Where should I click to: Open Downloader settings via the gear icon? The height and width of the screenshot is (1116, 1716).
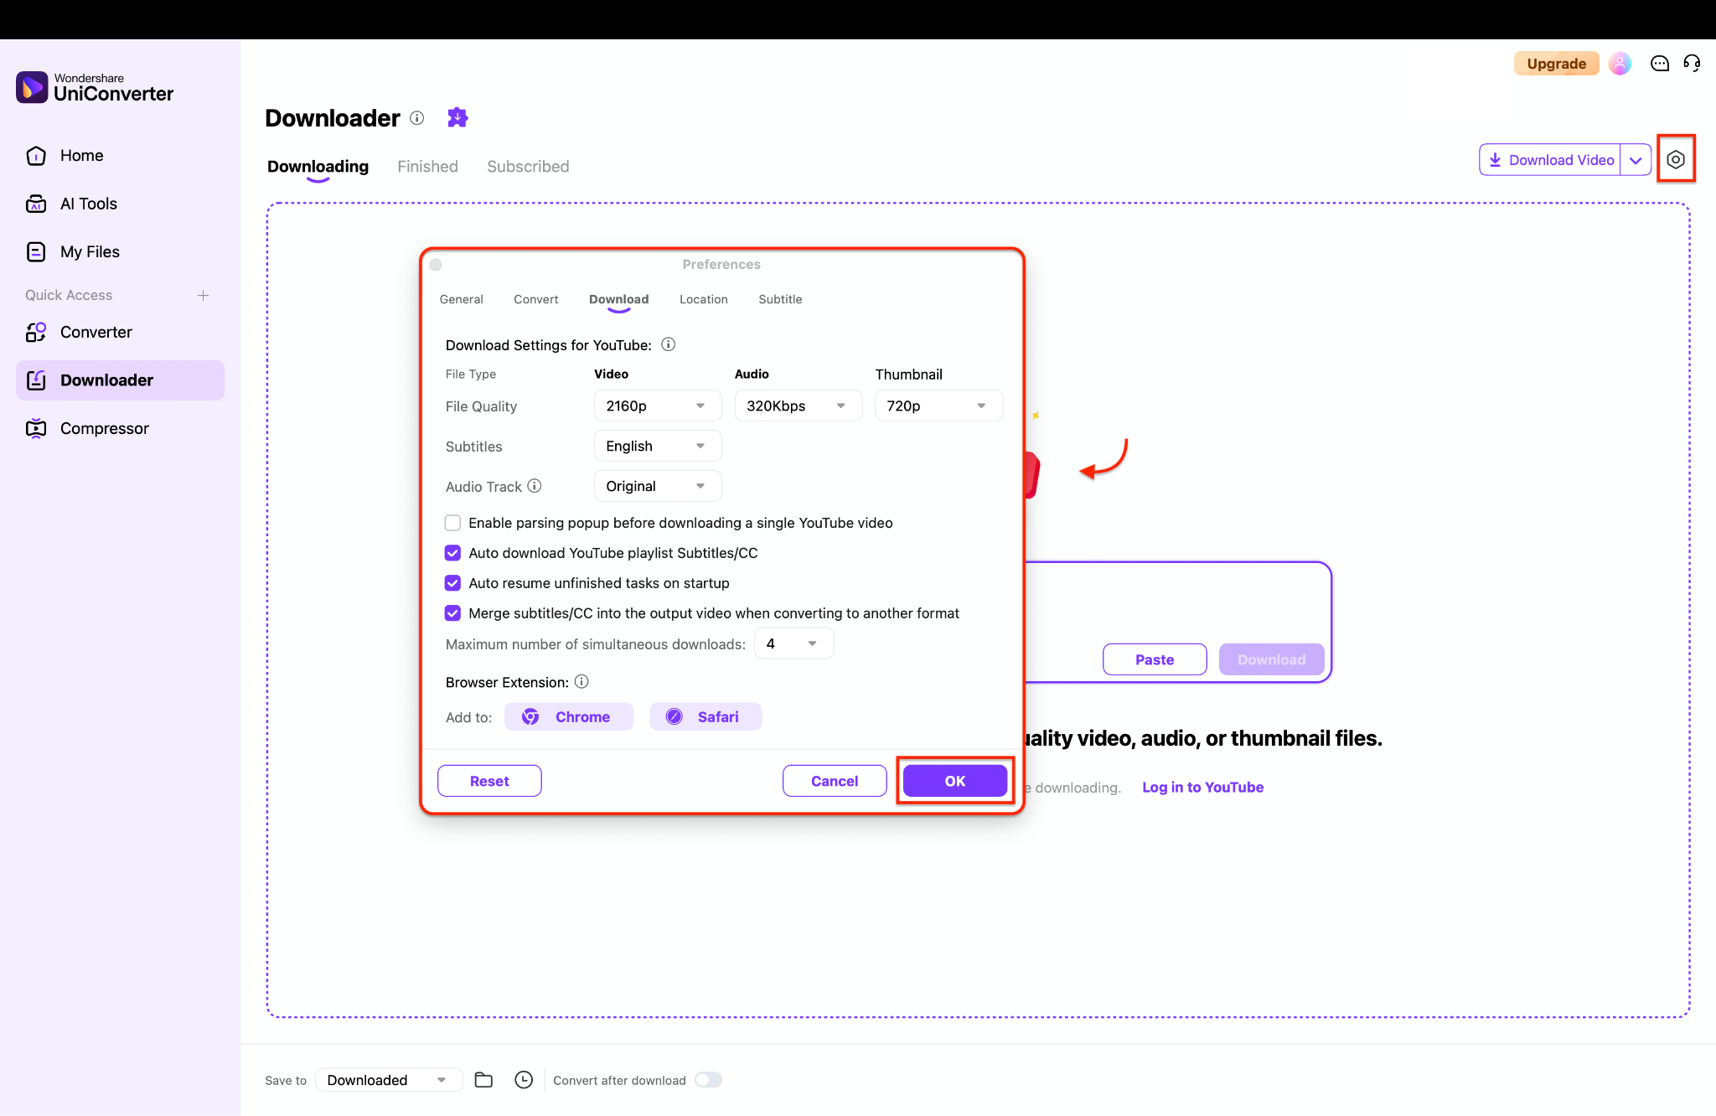click(1677, 158)
